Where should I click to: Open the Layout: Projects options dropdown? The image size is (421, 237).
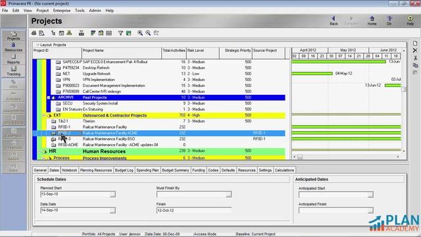pos(37,45)
